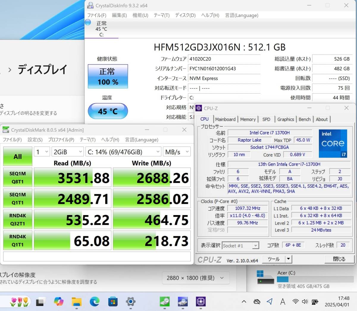Open Widgets tulip icon on taskbar
Screen dimensions: 357x311
19,302
